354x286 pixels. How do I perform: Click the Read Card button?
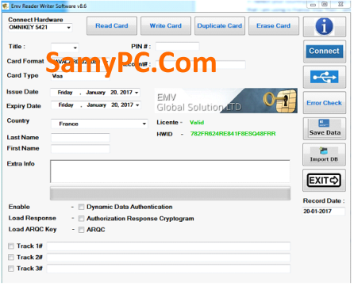click(112, 26)
